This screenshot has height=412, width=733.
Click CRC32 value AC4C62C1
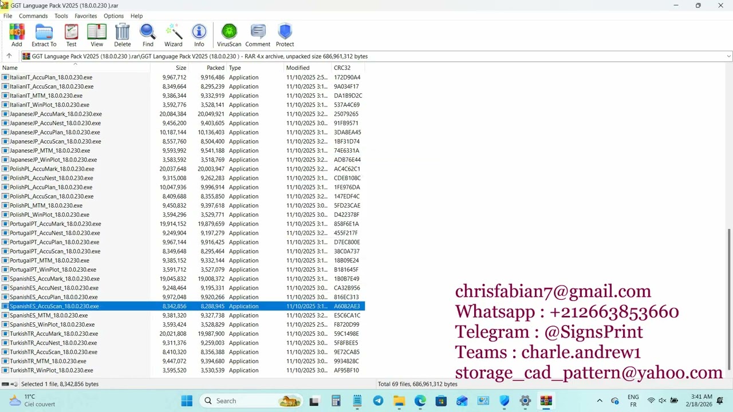coord(347,169)
